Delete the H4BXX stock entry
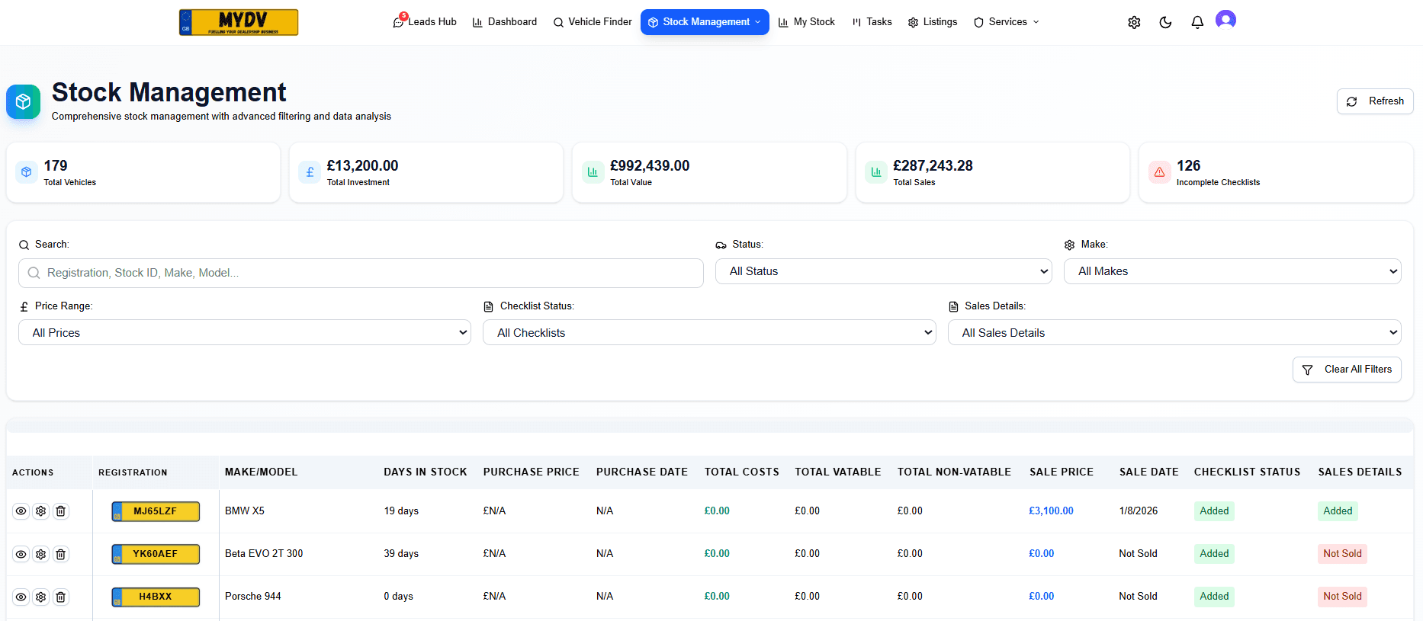 (x=61, y=597)
